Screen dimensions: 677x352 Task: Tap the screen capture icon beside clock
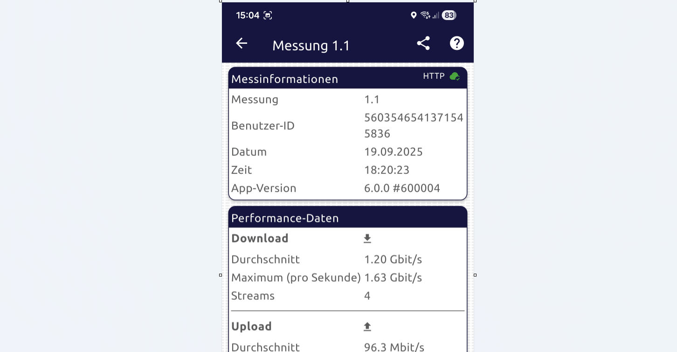click(x=268, y=15)
